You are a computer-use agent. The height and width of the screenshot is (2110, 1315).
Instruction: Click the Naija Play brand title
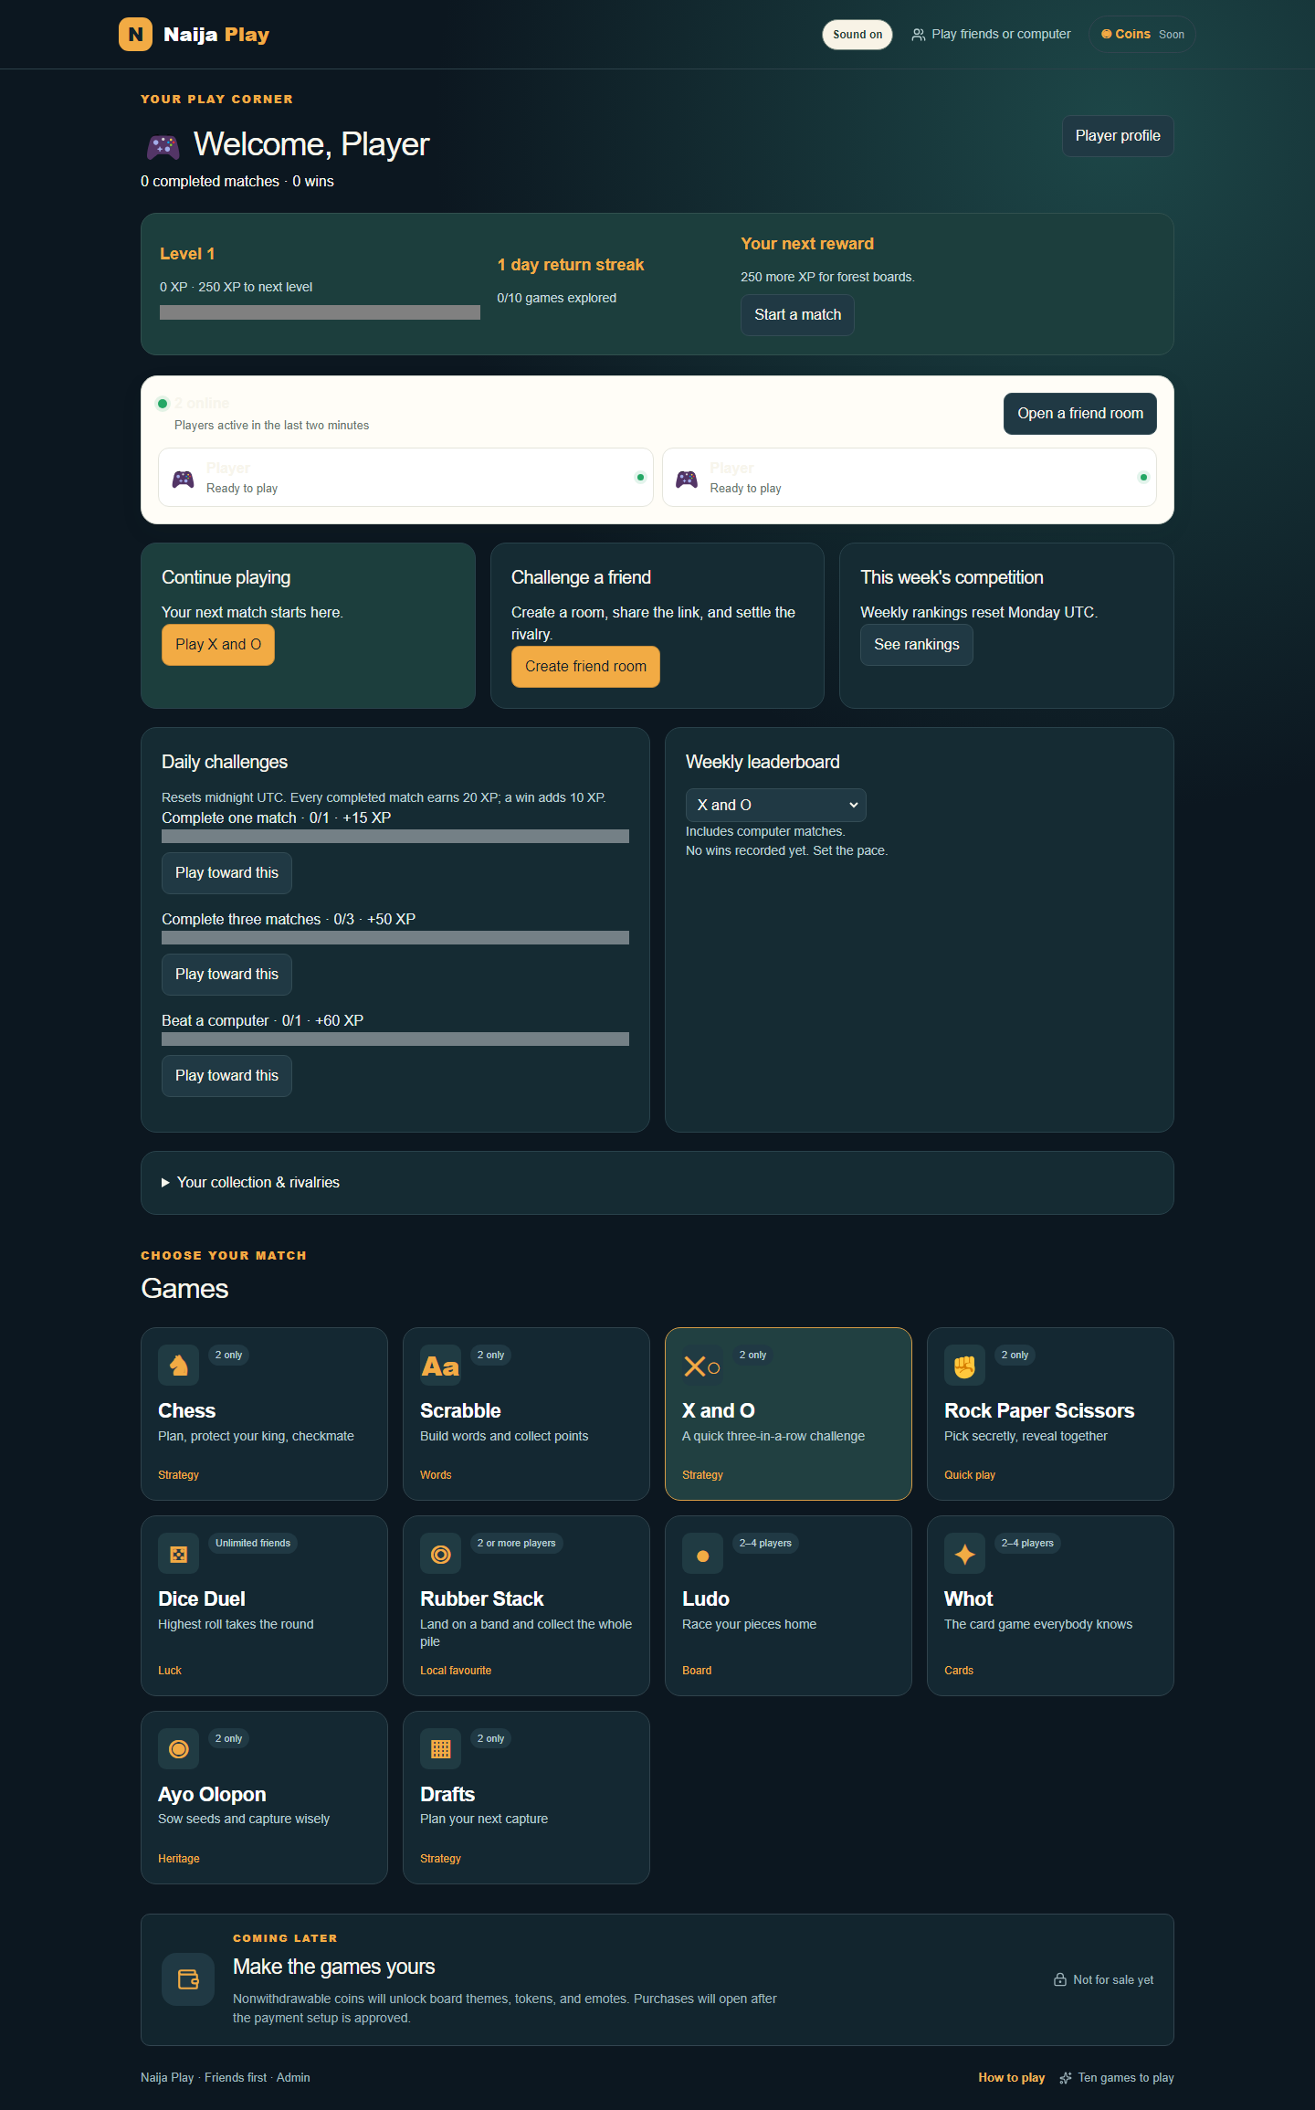[216, 35]
